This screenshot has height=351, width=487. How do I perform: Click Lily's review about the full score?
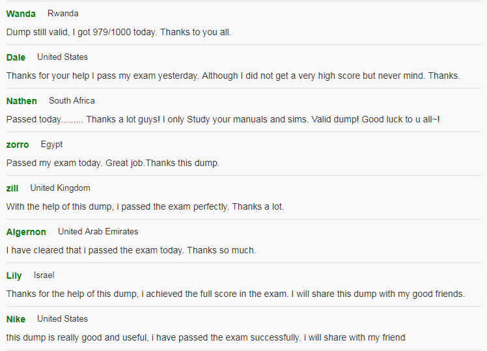[236, 294]
